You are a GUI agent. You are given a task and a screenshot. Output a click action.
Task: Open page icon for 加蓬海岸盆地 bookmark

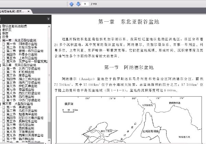[x=4, y=114]
